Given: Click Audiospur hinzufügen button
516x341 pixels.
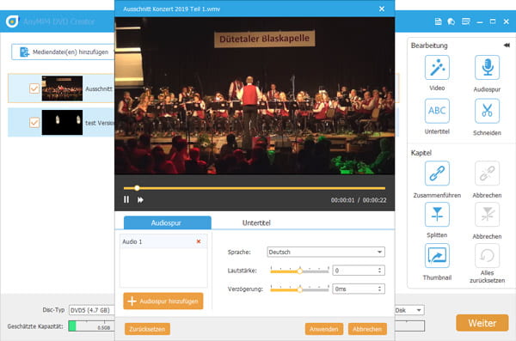Looking at the screenshot, I should [163, 301].
